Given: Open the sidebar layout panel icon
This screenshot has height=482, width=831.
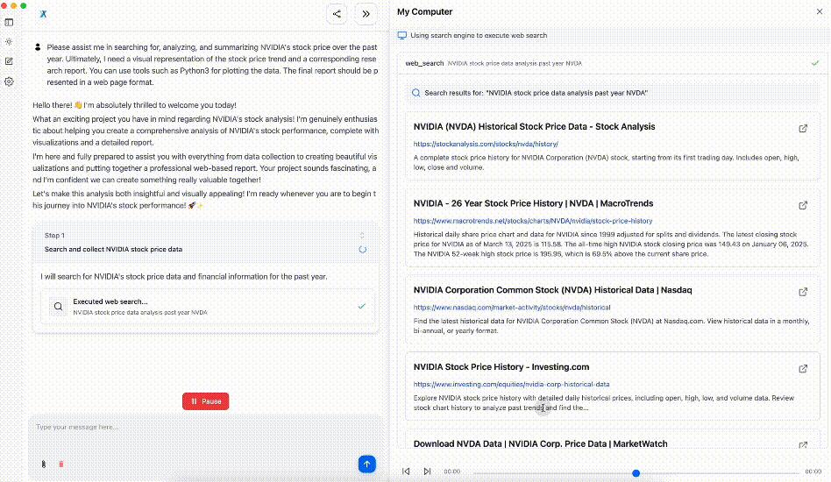Looking at the screenshot, I should [9, 22].
